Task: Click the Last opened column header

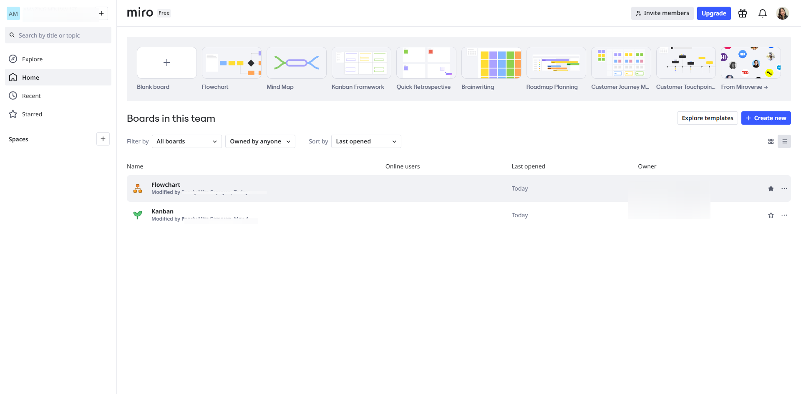Action: click(x=528, y=166)
